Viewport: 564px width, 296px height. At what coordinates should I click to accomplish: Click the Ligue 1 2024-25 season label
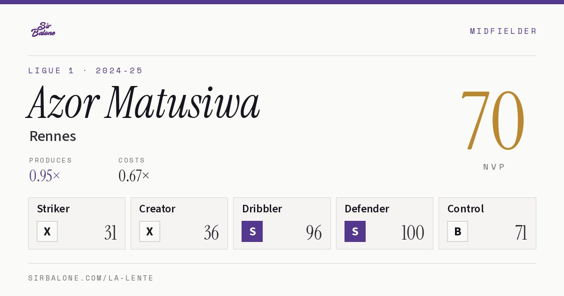86,70
